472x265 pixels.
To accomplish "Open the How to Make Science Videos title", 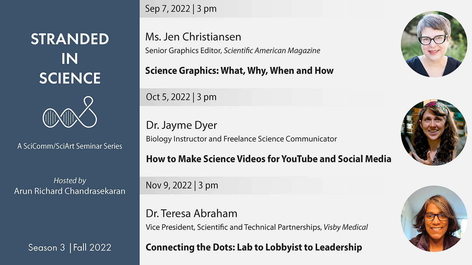I will click(x=268, y=159).
